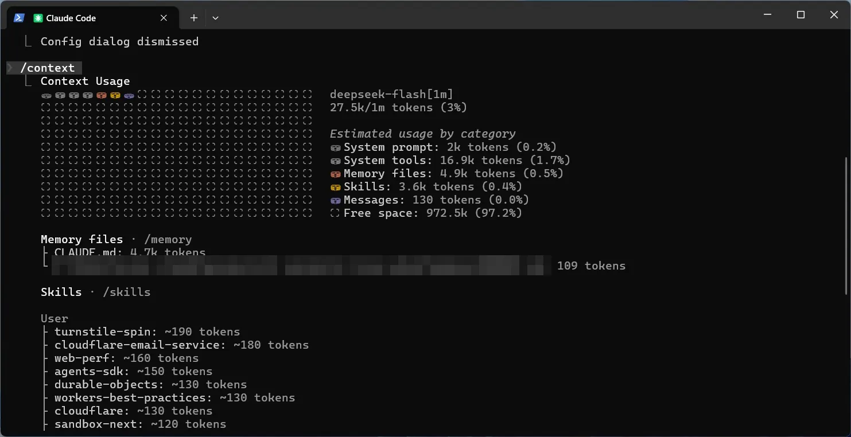Select the sandbox-next skill row
851x437 pixels.
click(x=140, y=424)
